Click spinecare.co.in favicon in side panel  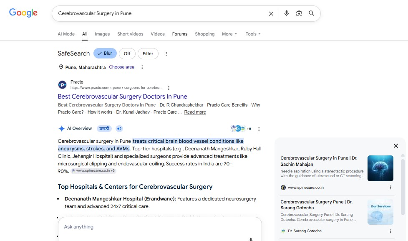point(283,188)
